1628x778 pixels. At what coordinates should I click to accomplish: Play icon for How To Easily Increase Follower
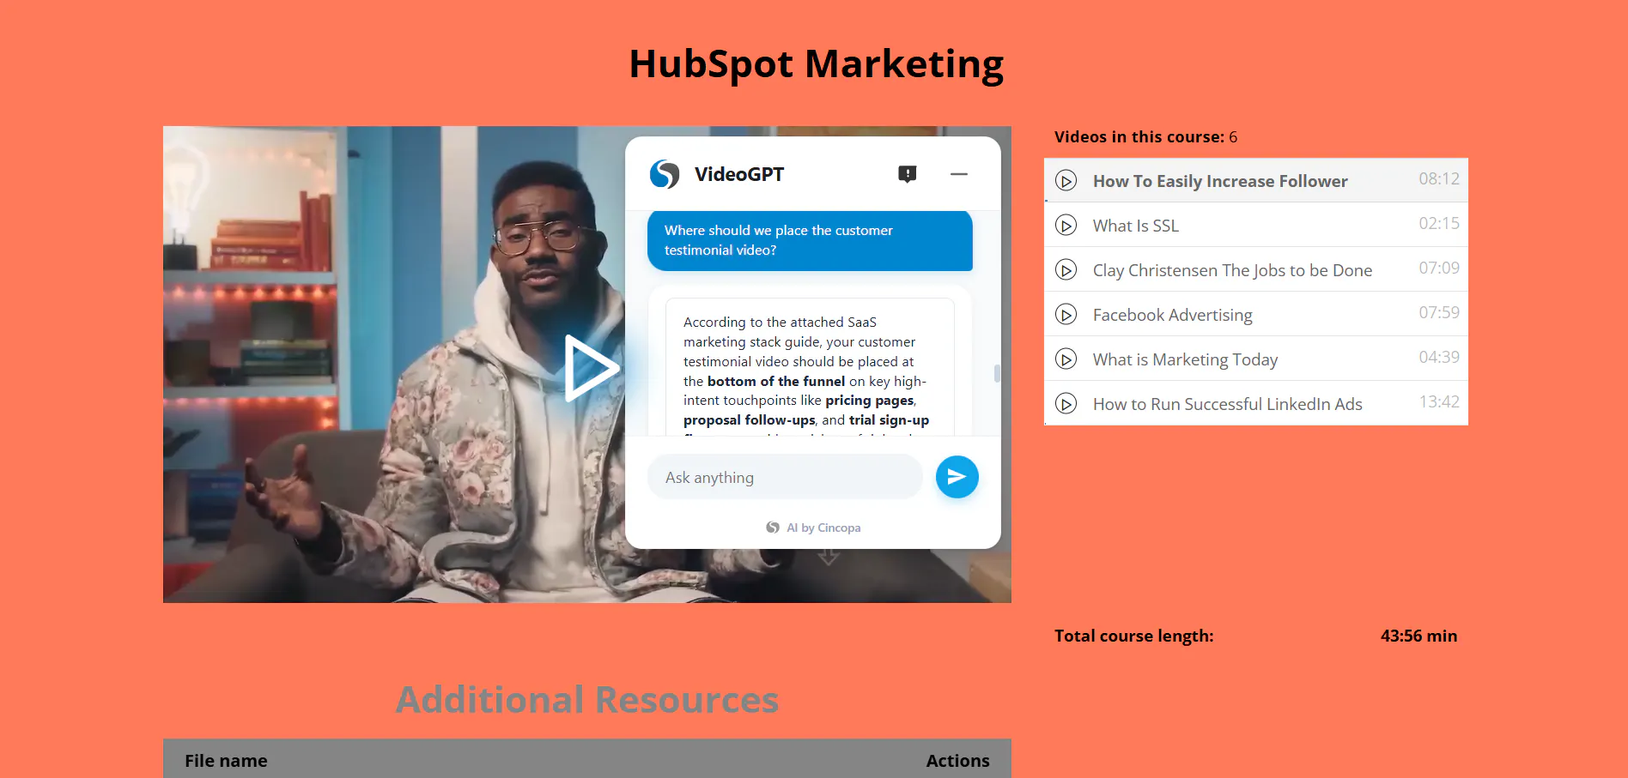1066,181
